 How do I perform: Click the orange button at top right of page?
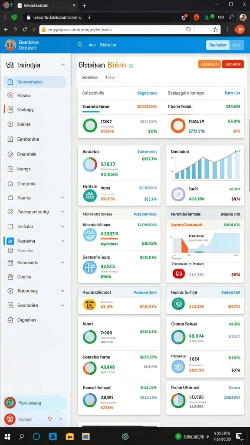(209, 64)
